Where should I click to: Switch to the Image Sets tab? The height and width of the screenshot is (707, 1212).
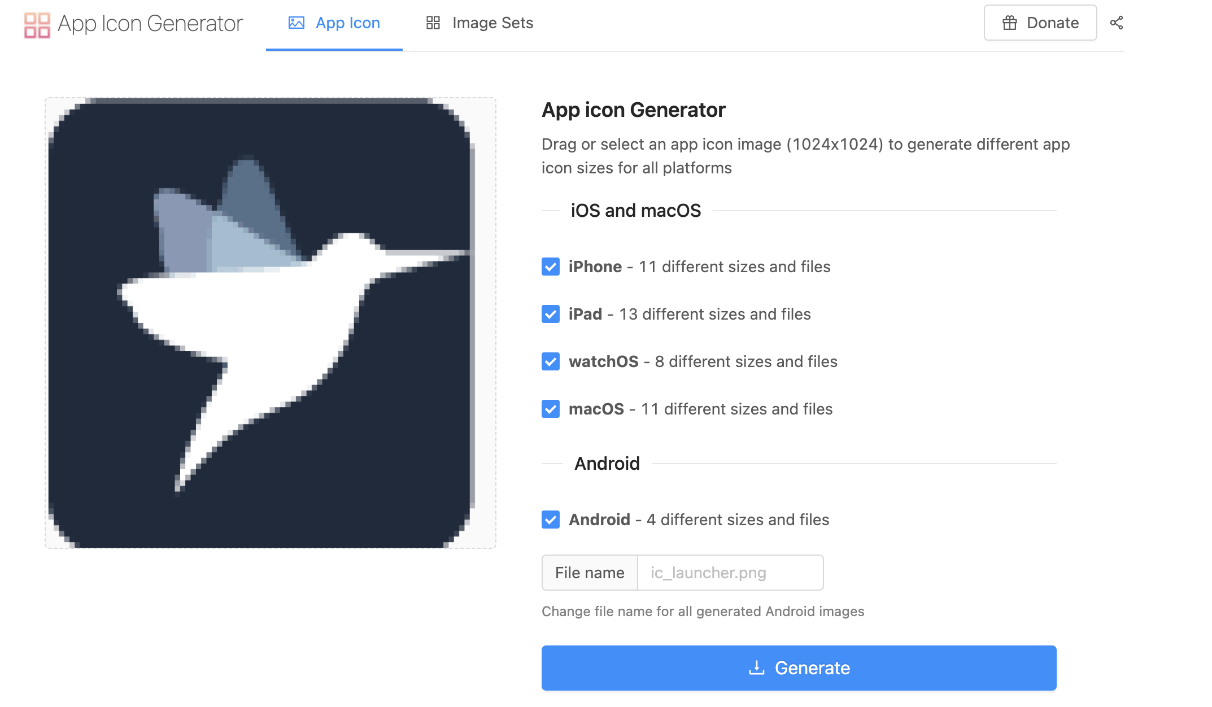tap(479, 23)
